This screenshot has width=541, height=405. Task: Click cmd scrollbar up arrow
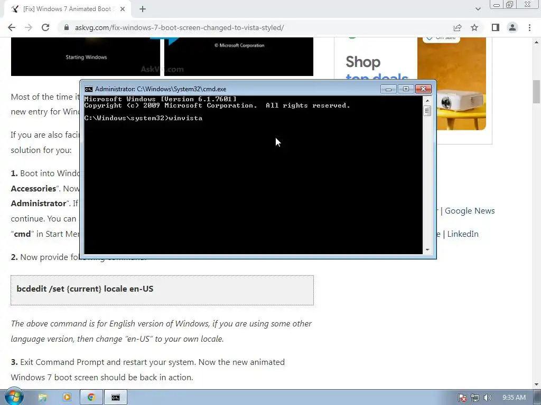pyautogui.click(x=427, y=101)
